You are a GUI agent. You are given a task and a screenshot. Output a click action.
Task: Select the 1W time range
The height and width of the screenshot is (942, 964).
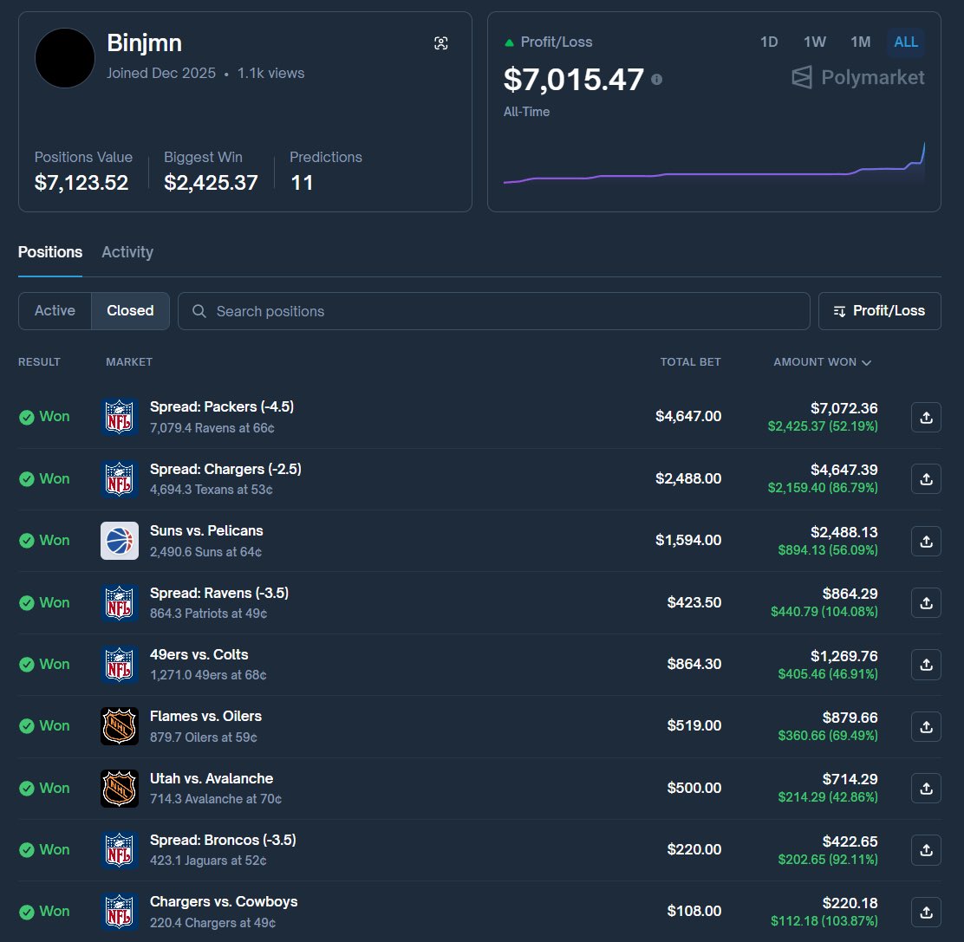point(814,42)
